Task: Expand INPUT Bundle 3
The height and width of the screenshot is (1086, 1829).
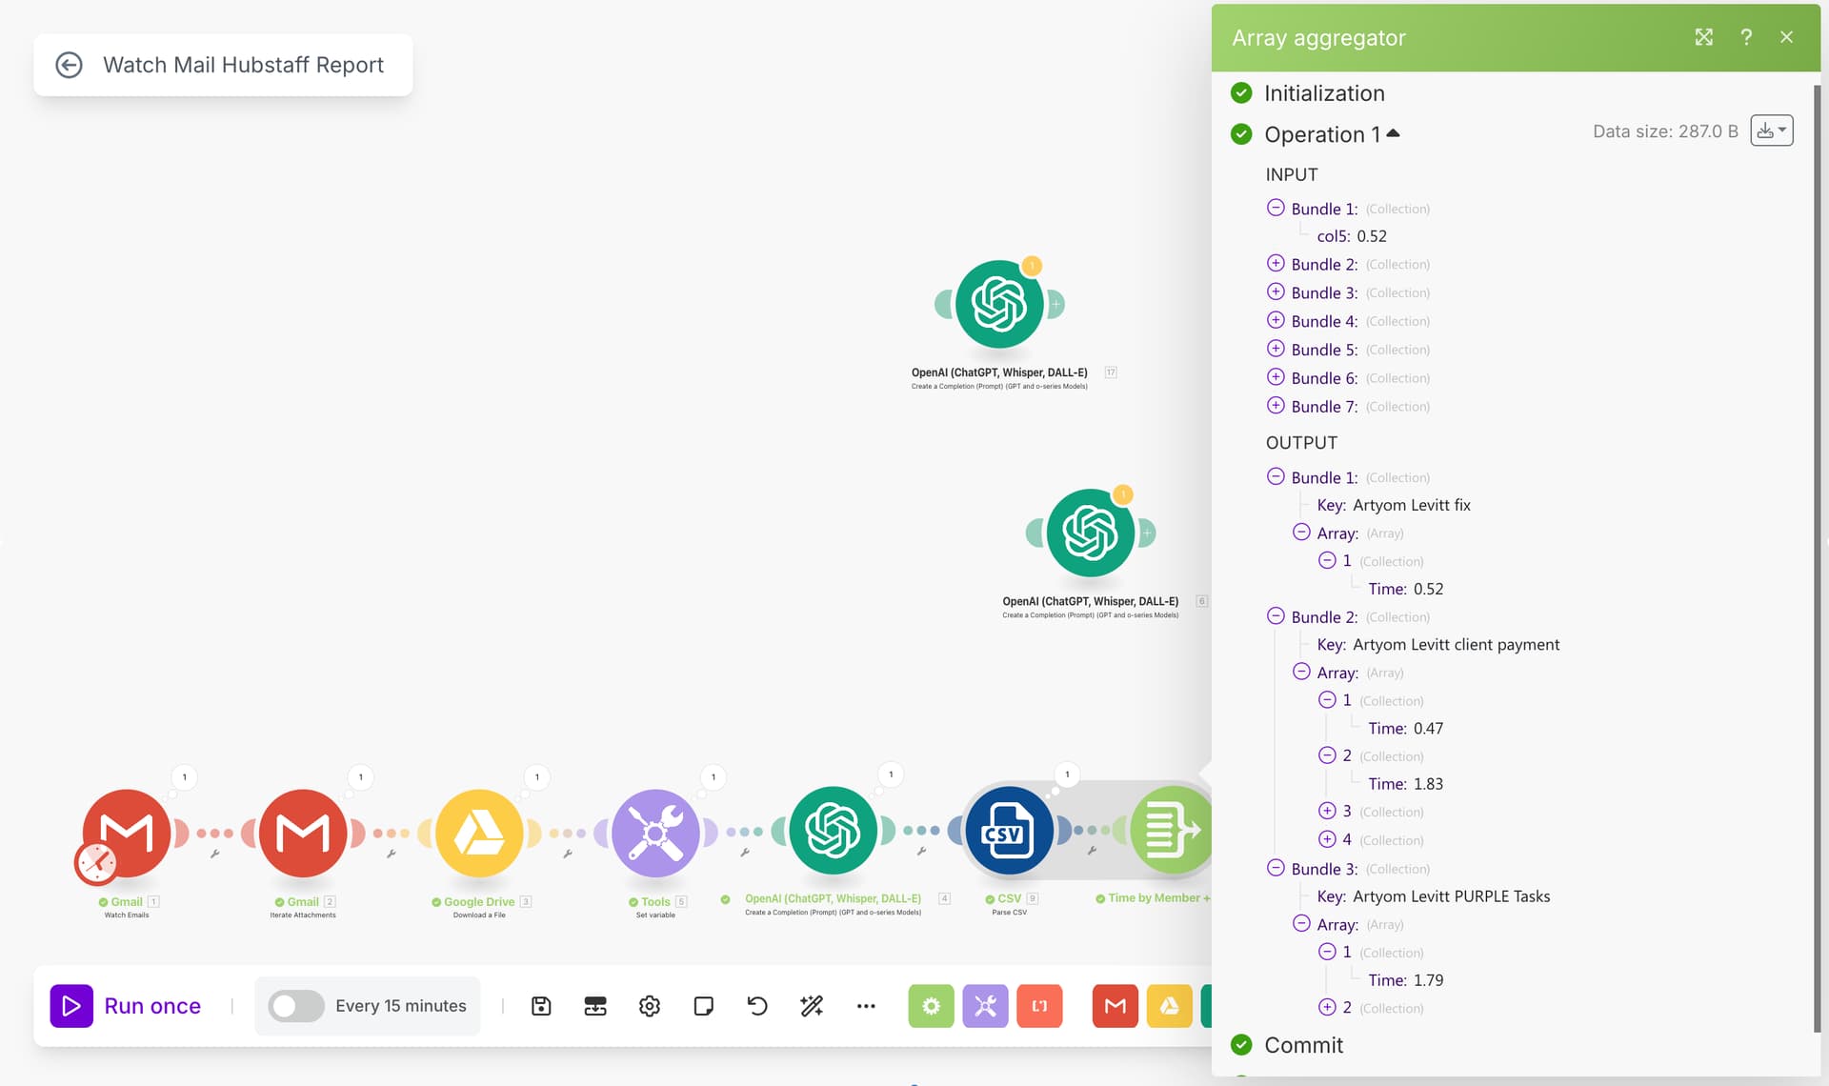Action: click(x=1276, y=292)
